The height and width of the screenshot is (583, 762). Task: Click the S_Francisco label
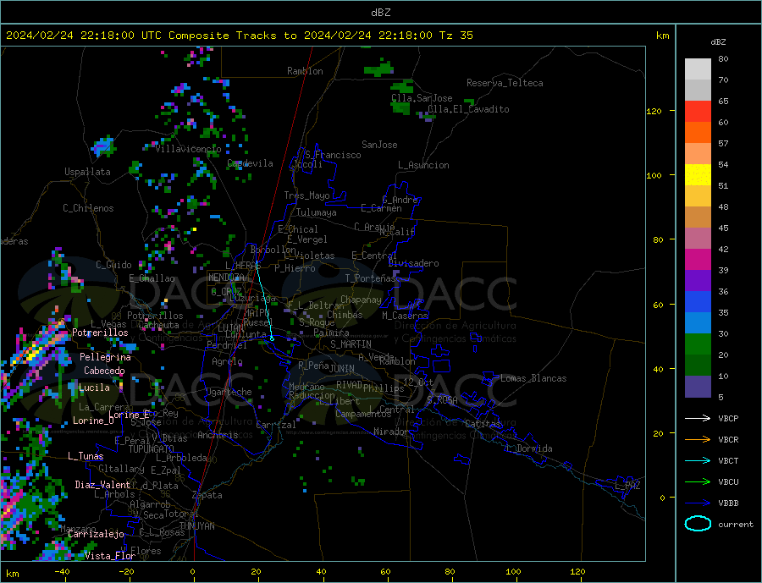[x=333, y=155]
